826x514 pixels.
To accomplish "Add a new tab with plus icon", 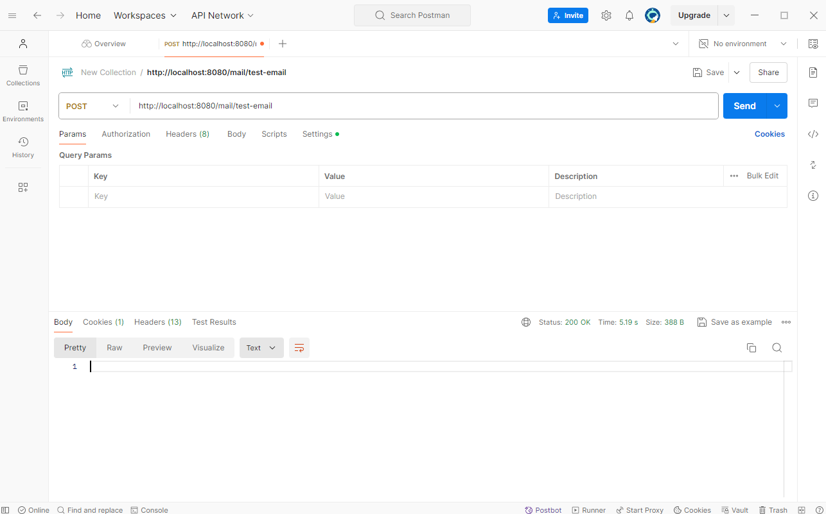I will coord(283,44).
